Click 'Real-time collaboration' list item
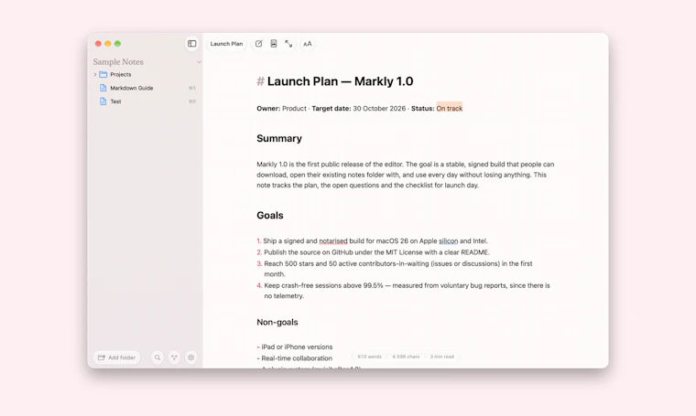The width and height of the screenshot is (696, 416). tap(297, 358)
